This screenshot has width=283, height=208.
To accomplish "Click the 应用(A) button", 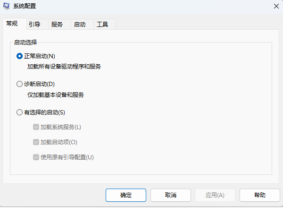I will tap(215, 195).
